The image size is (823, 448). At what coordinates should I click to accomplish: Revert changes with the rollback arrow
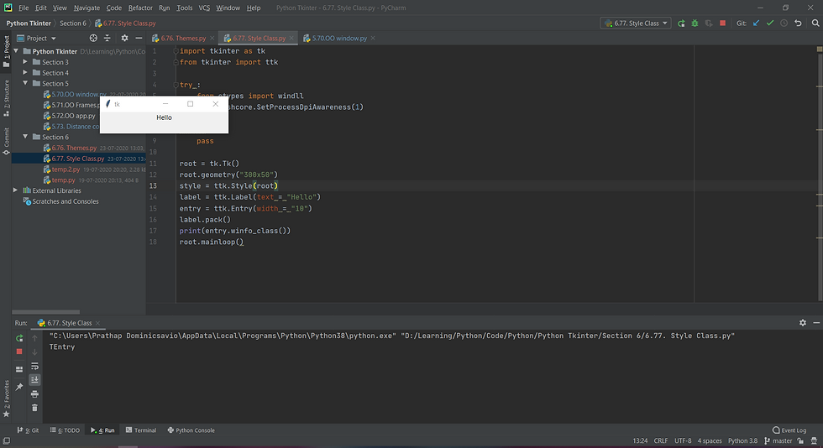click(x=798, y=23)
